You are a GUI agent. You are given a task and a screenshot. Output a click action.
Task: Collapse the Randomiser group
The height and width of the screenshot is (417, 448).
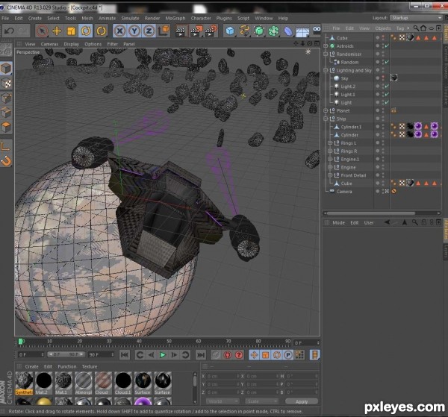[326, 54]
